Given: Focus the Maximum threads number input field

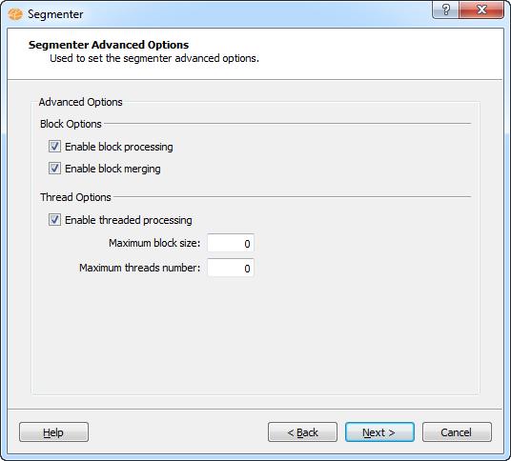Looking at the screenshot, I should tap(231, 268).
